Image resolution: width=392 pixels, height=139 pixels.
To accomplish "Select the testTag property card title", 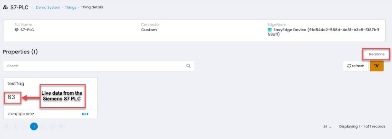I will tap(16, 84).
